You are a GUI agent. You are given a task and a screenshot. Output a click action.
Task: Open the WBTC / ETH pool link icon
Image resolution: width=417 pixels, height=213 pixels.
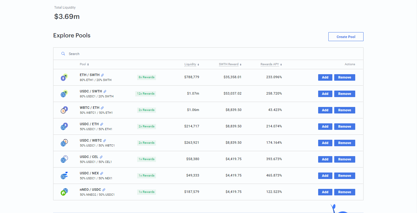click(103, 108)
